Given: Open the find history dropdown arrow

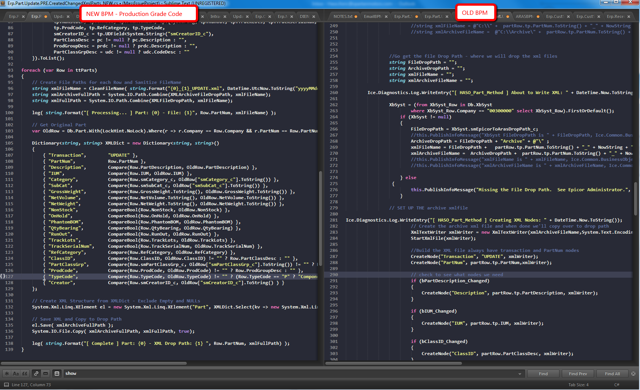Looking at the screenshot, I should click(520, 374).
